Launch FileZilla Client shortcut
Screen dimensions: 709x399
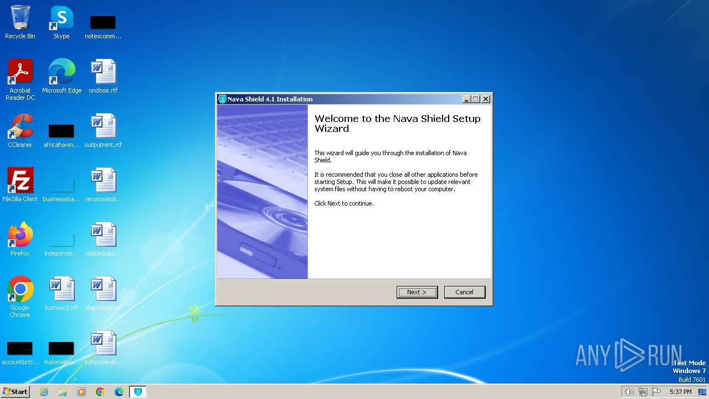(20, 185)
